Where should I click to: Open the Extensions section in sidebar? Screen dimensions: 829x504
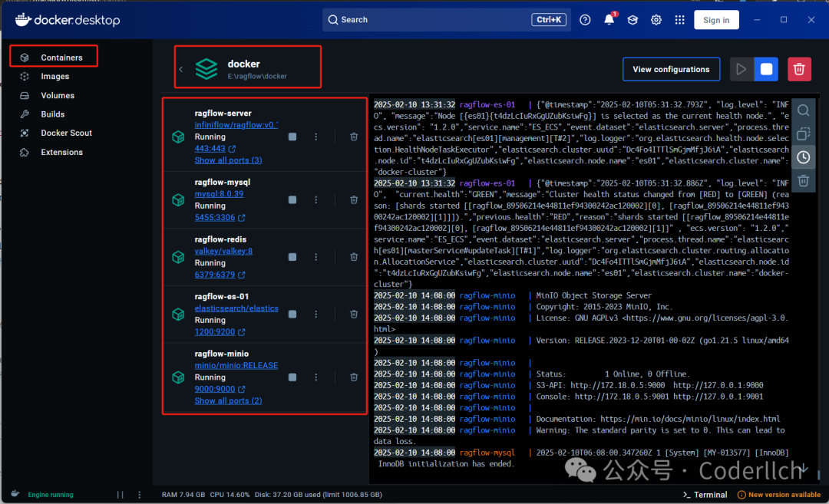click(61, 152)
